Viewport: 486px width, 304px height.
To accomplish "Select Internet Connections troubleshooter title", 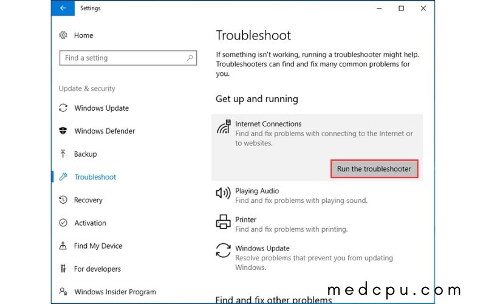I will coord(268,124).
